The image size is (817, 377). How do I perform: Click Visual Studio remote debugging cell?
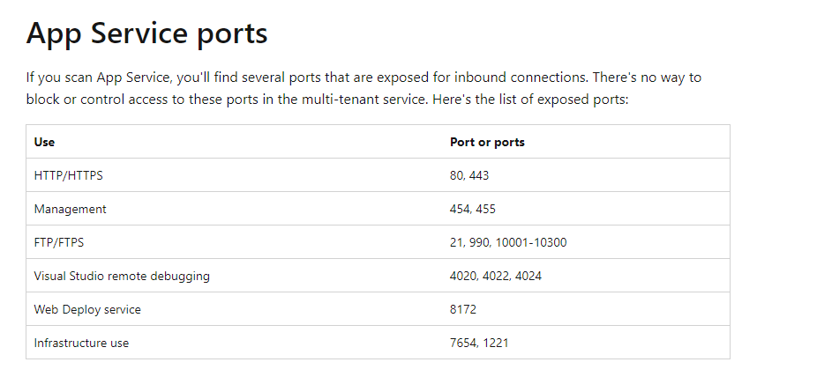(122, 276)
